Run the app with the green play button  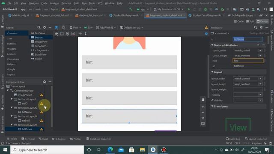tap(189, 9)
